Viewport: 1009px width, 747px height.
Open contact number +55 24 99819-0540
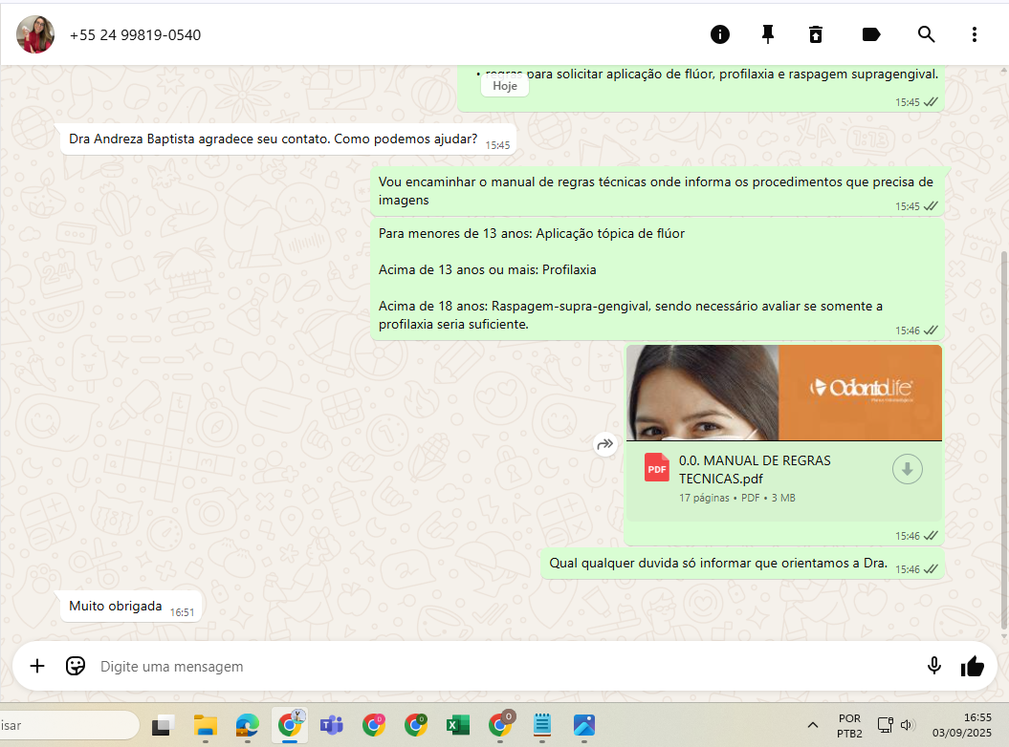(135, 35)
